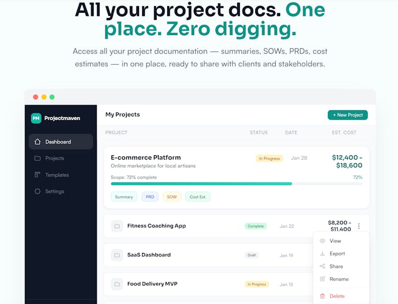Click the Templates icon in sidebar

[37, 175]
